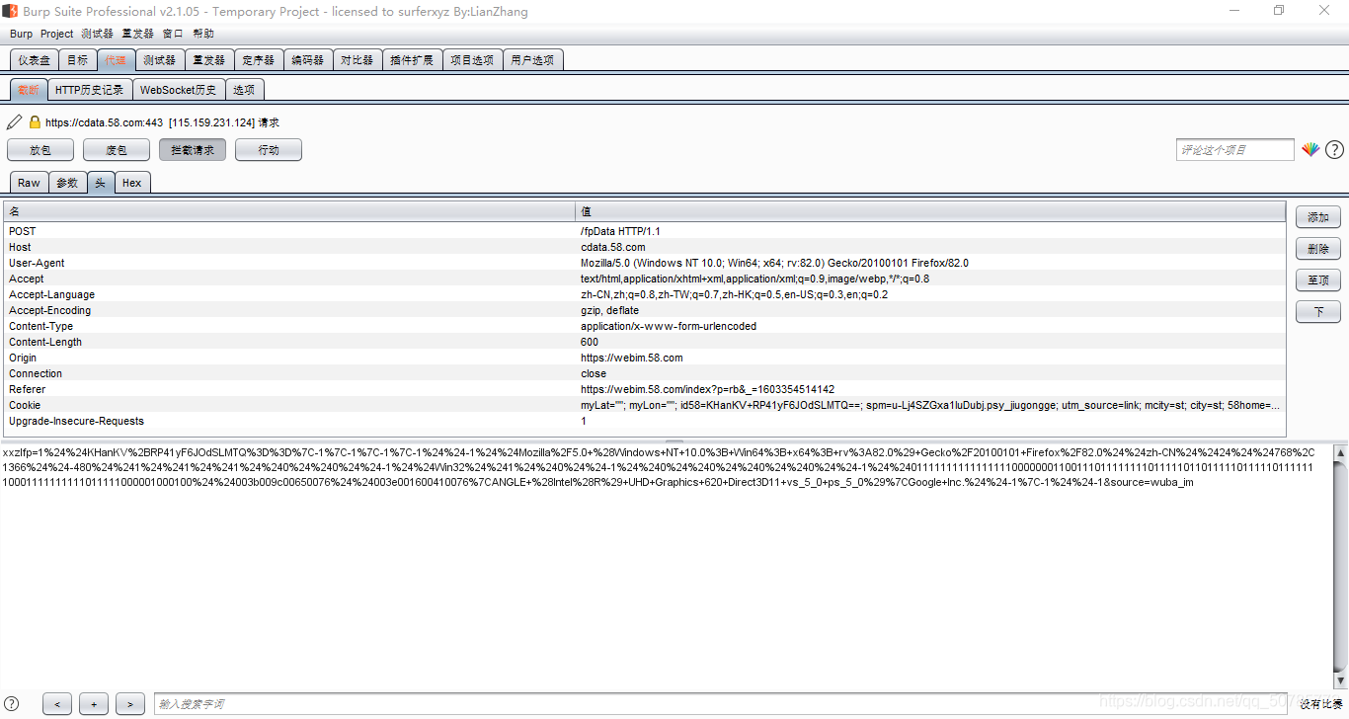Click the bottom search text field
The image size is (1349, 719).
tap(720, 704)
